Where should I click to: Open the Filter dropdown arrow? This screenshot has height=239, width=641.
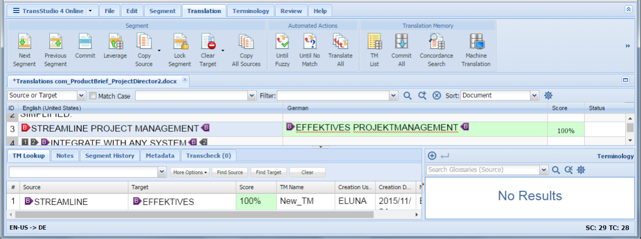pos(393,96)
